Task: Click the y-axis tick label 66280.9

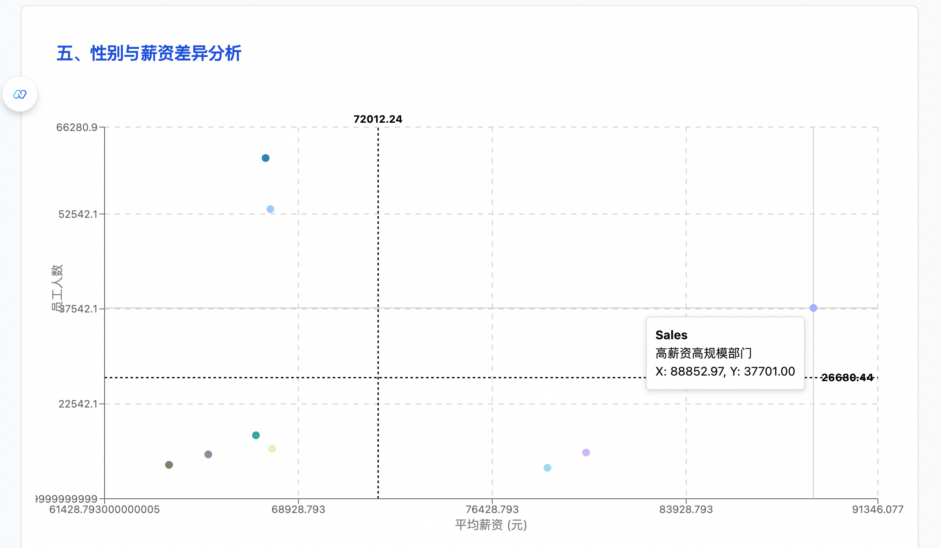Action: 77,127
